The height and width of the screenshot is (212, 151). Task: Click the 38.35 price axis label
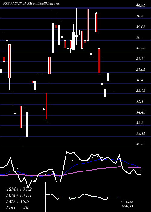141,48
